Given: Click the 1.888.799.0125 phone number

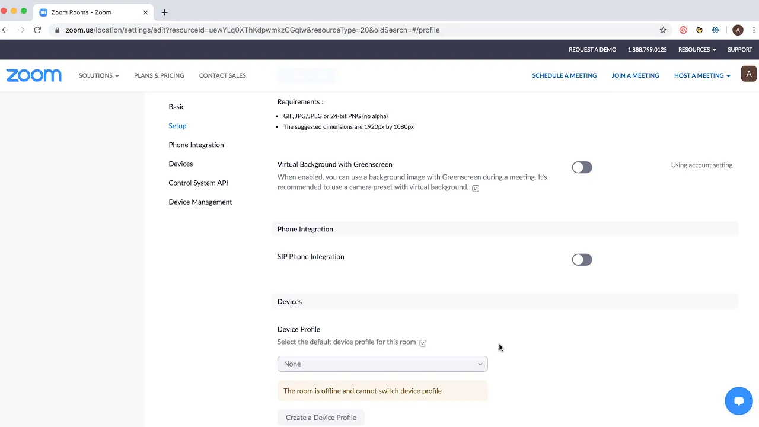Looking at the screenshot, I should pos(648,50).
